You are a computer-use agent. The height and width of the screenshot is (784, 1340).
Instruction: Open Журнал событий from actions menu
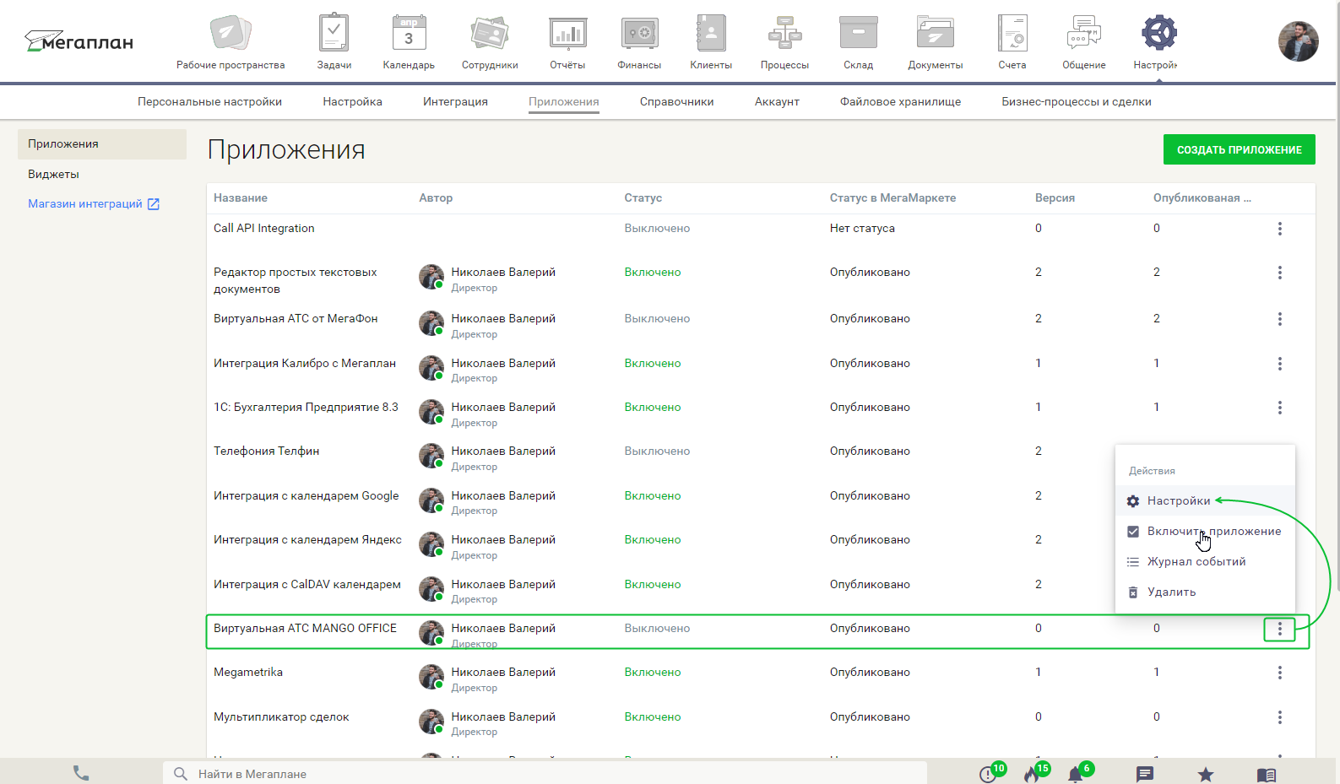click(1205, 561)
